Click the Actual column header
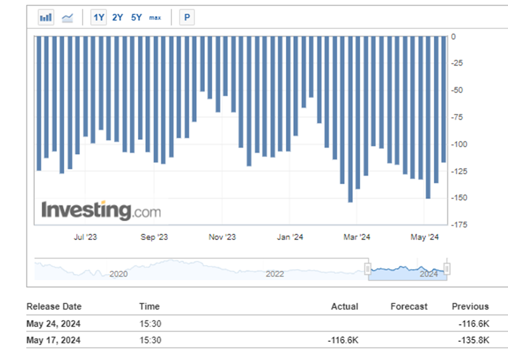 coord(344,306)
